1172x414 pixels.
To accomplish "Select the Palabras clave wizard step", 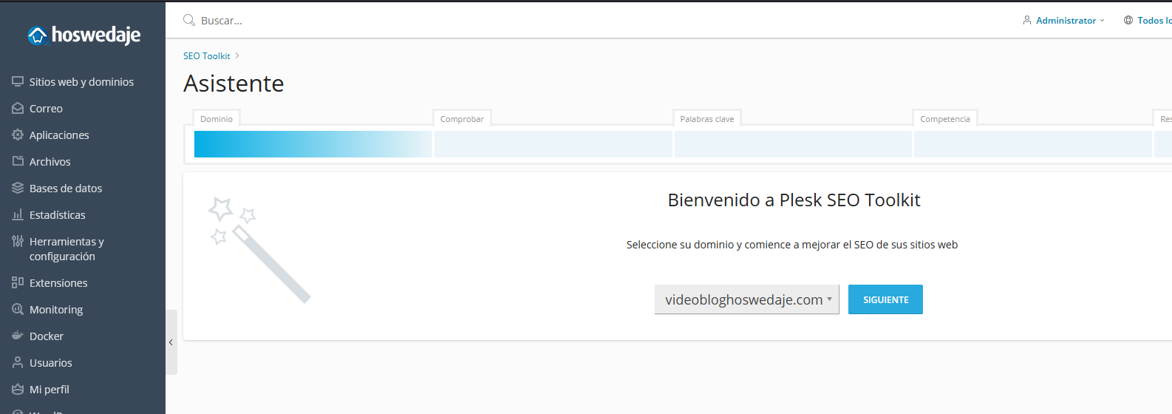I will coord(707,118).
